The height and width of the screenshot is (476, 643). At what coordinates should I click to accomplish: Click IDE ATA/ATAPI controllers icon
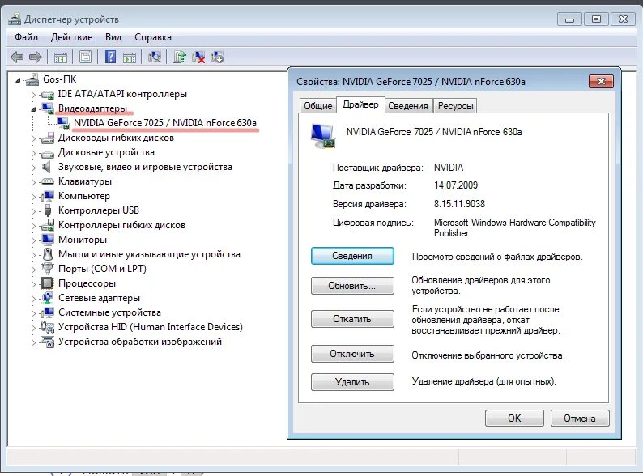point(48,95)
